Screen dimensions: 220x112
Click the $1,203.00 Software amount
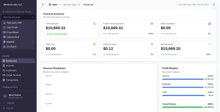coord(209,87)
